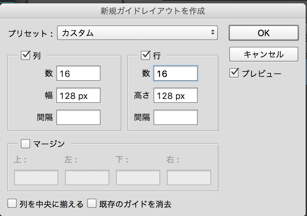The width and height of the screenshot is (307, 216).
Task: Click the margin 右 input field
Action: click(x=189, y=178)
